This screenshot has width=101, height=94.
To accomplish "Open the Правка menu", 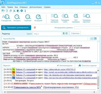I will [10, 7].
